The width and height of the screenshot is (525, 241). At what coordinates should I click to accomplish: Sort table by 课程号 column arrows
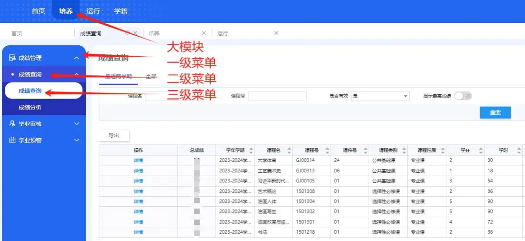click(x=327, y=151)
